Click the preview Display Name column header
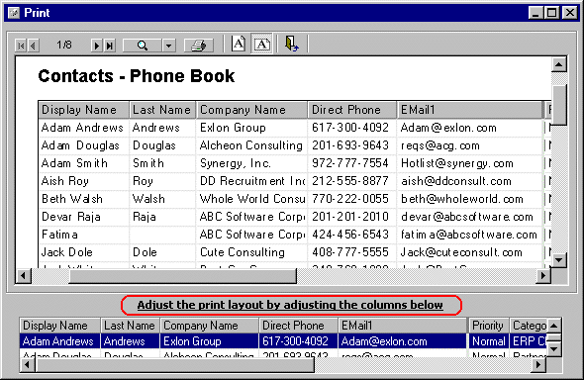The width and height of the screenshot is (584, 380). point(83,110)
